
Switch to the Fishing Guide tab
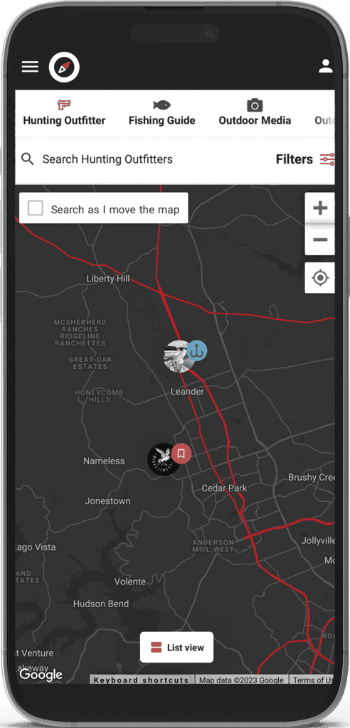161,113
